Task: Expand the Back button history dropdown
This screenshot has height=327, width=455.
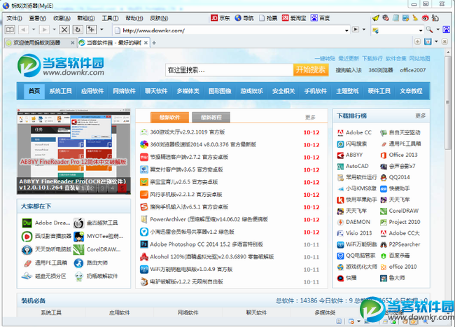Action: pyautogui.click(x=34, y=29)
